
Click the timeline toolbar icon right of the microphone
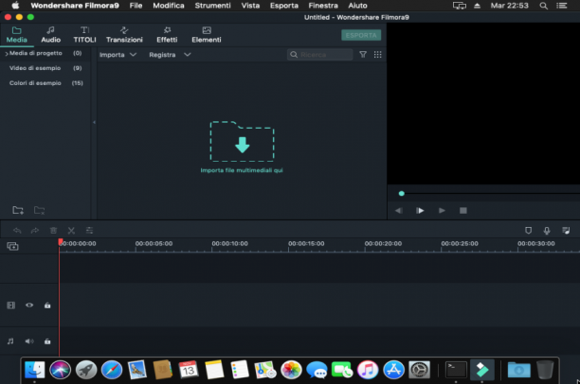click(x=566, y=231)
